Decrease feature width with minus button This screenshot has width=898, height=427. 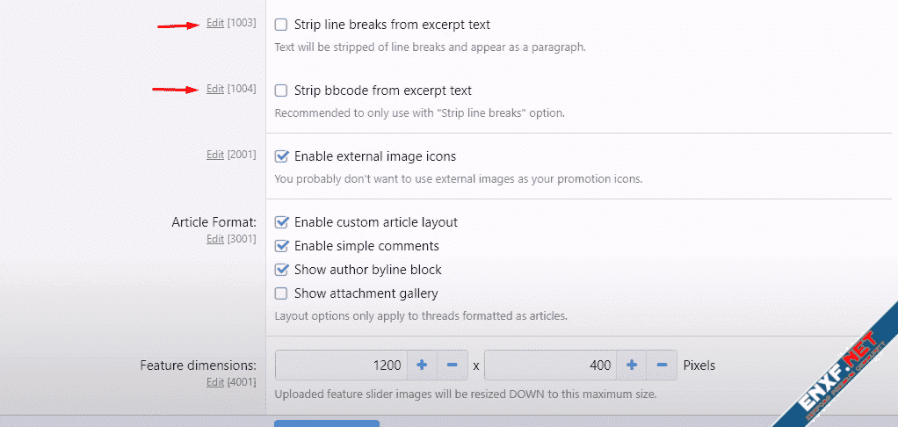pos(452,365)
